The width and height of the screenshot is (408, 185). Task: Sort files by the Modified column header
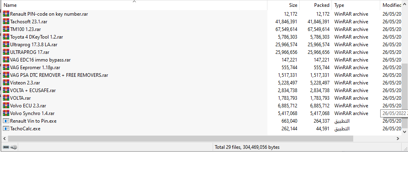pyautogui.click(x=391, y=5)
